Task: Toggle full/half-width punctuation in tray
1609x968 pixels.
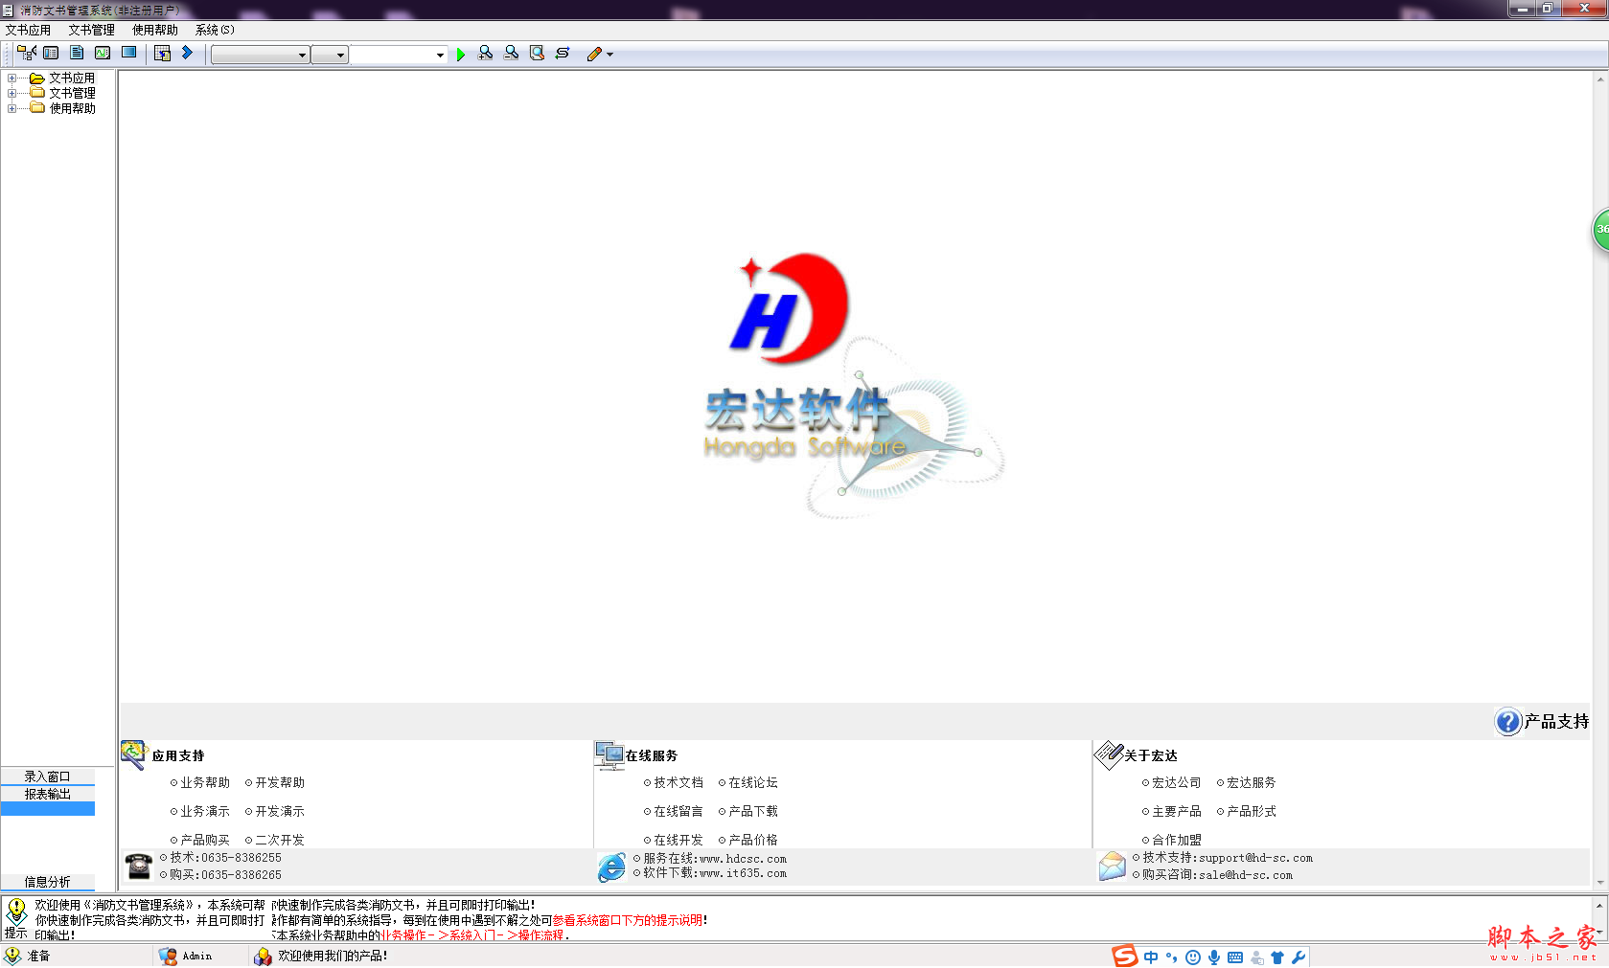Action: [x=1171, y=956]
